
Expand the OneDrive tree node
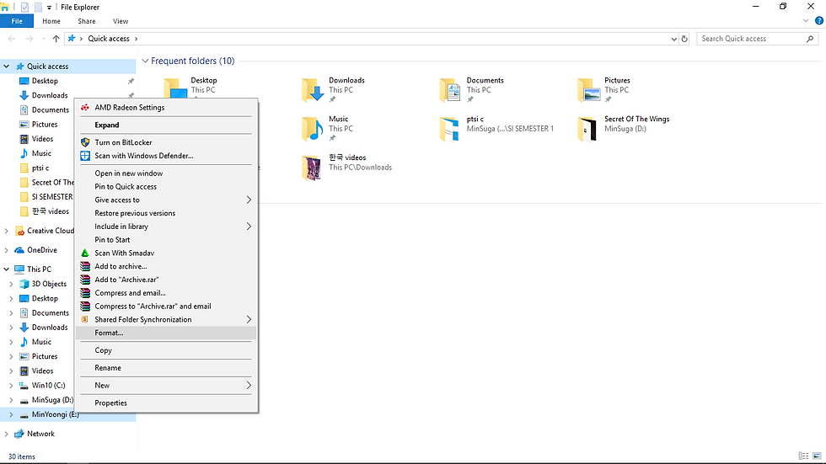(x=7, y=250)
